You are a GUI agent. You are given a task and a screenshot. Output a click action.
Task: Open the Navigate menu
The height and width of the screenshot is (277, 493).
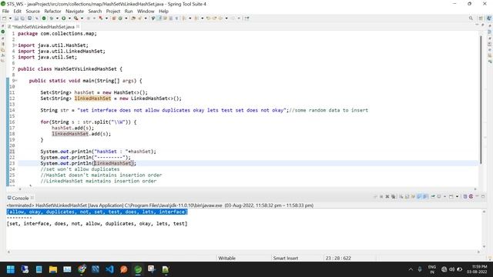[x=75, y=11]
